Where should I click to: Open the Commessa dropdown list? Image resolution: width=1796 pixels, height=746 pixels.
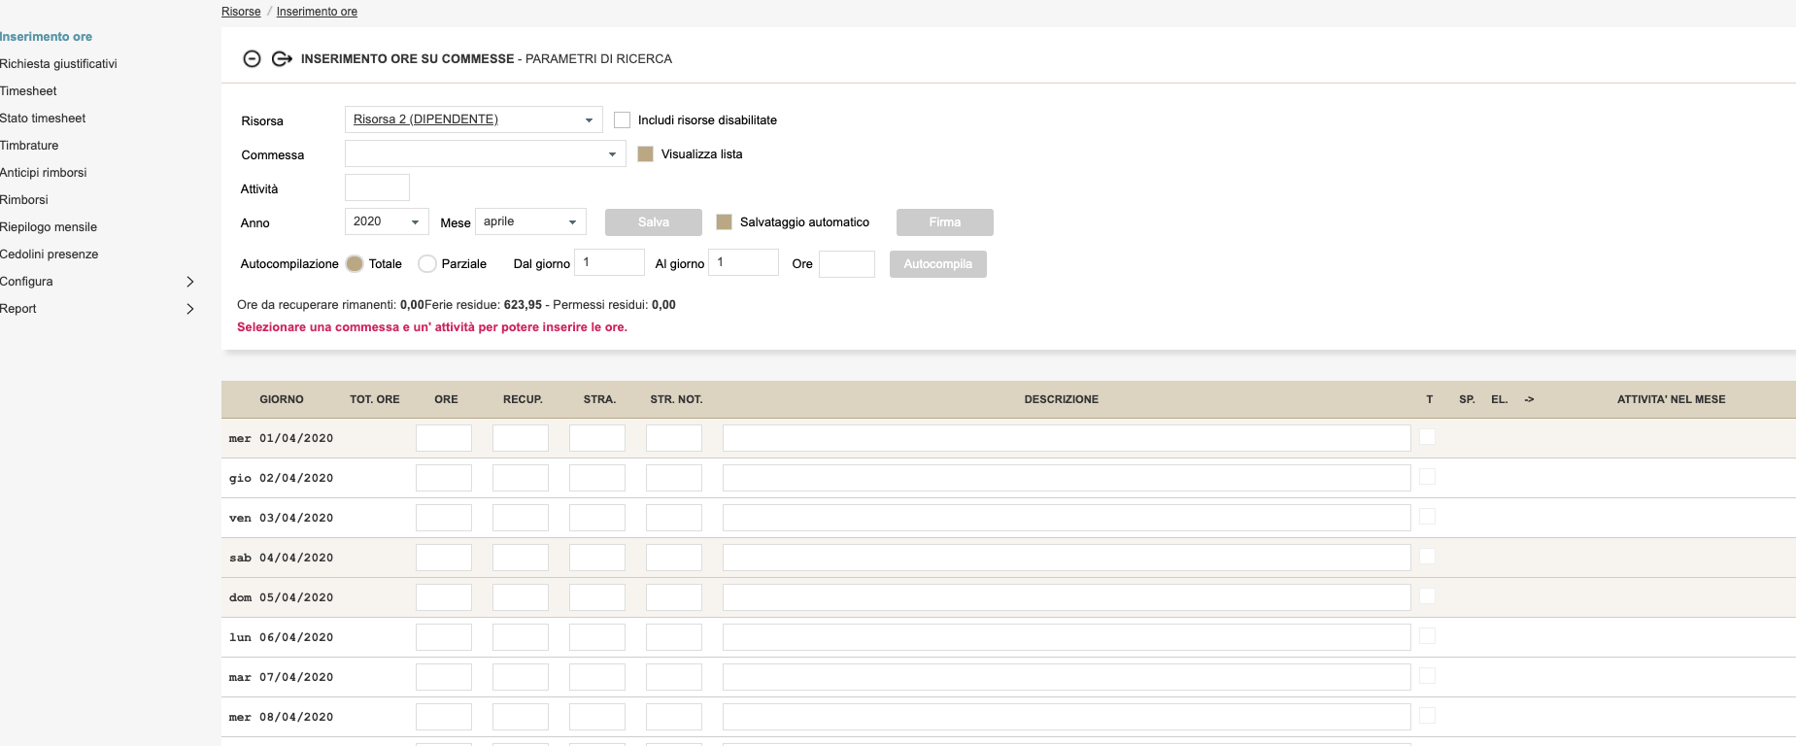(485, 154)
